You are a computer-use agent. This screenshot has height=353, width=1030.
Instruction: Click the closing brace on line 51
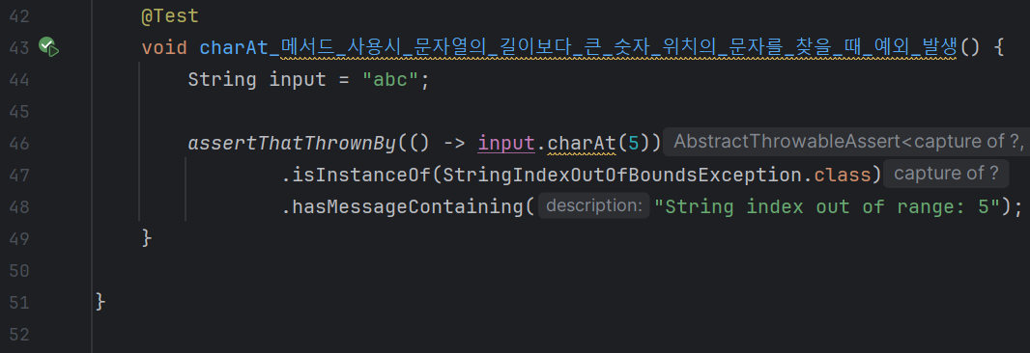click(x=100, y=302)
